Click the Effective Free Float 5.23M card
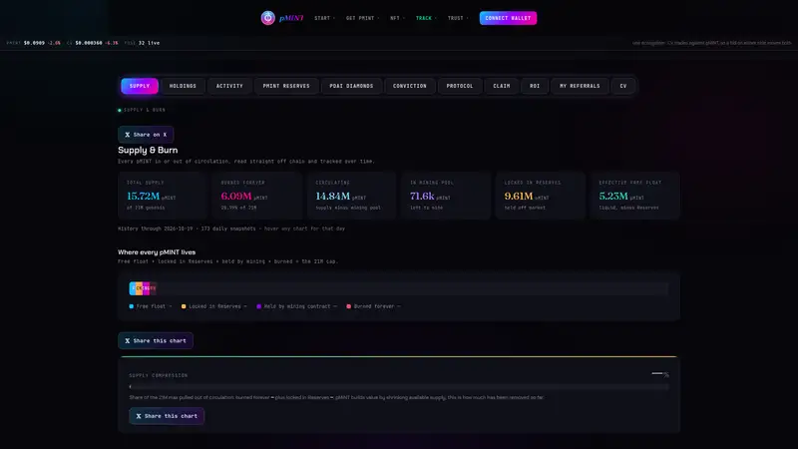Image resolution: width=798 pixels, height=449 pixels. pos(635,196)
